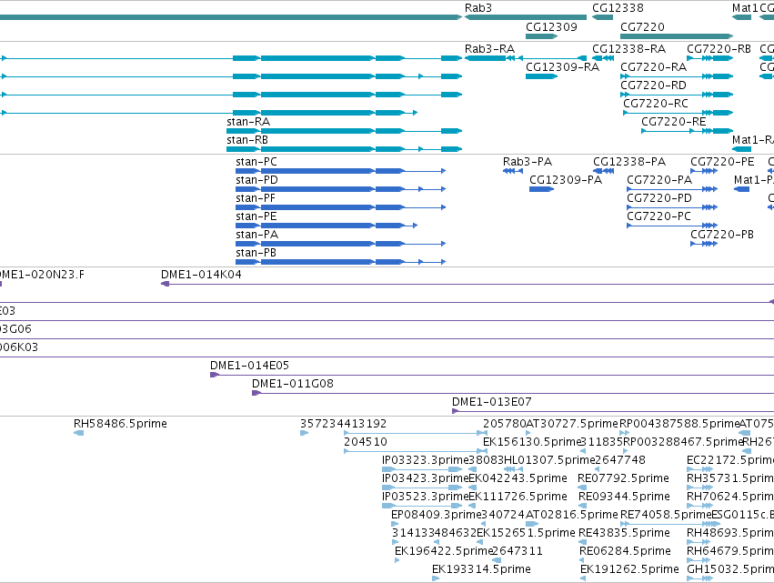Click the stan-PD protein label
The image size is (774, 583).
click(256, 180)
